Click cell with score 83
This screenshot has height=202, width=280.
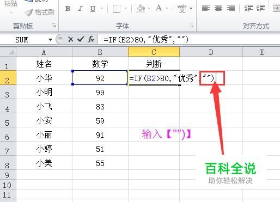[x=100, y=106]
